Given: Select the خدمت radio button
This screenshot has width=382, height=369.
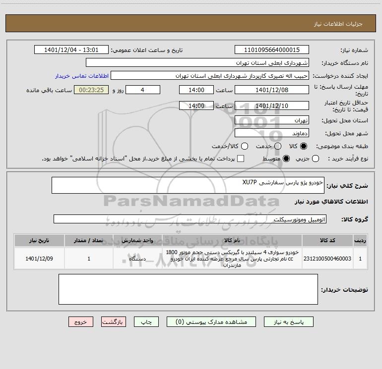Looking at the screenshot, I should (278, 146).
